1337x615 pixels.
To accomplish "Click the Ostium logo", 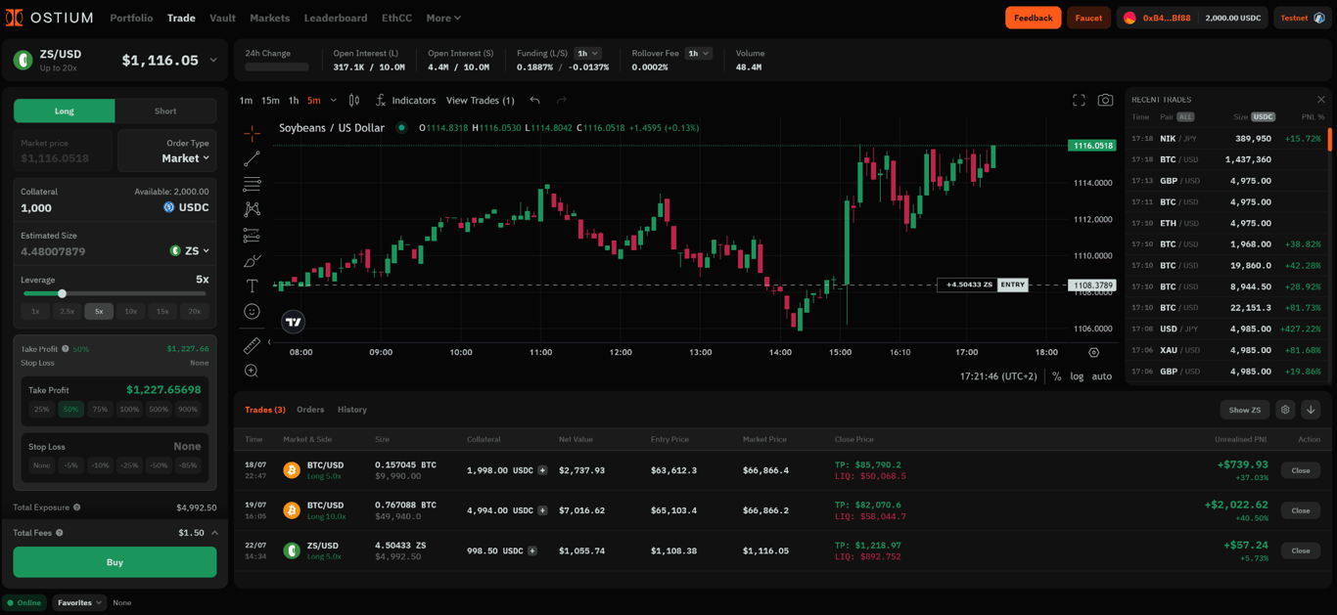I will click(x=50, y=18).
